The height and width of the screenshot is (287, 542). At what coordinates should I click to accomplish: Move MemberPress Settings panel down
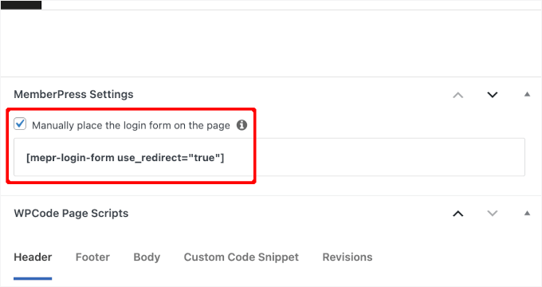tap(493, 94)
